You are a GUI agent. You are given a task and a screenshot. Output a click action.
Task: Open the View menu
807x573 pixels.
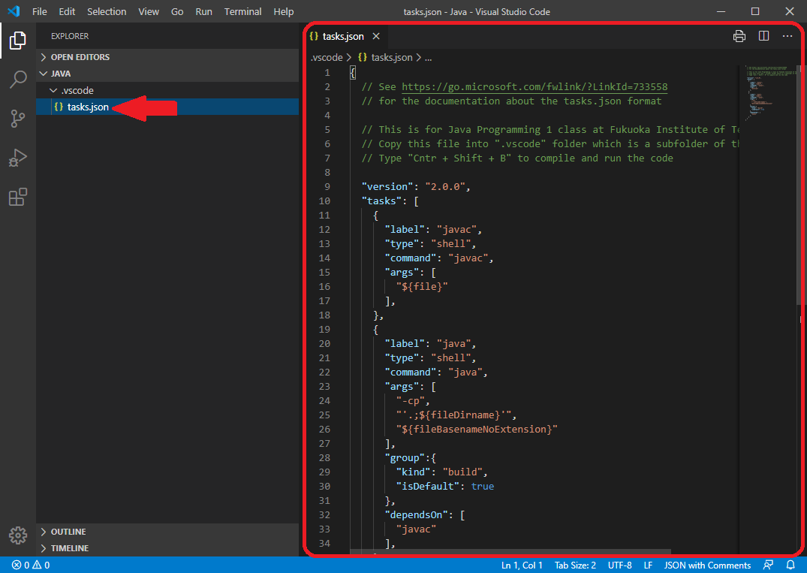coord(148,11)
